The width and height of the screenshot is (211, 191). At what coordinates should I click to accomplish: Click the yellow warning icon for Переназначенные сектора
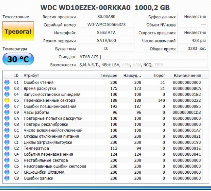[x=7, y=100]
